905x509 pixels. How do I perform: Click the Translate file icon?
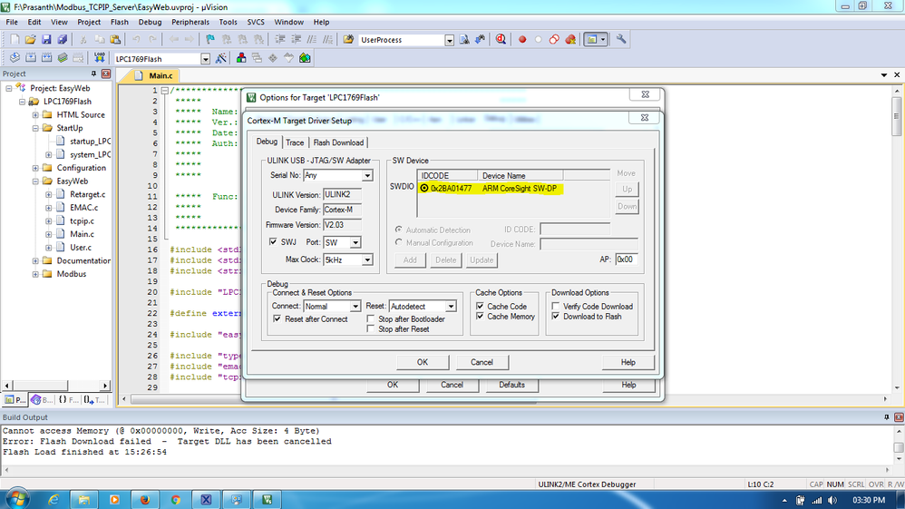pyautogui.click(x=15, y=58)
